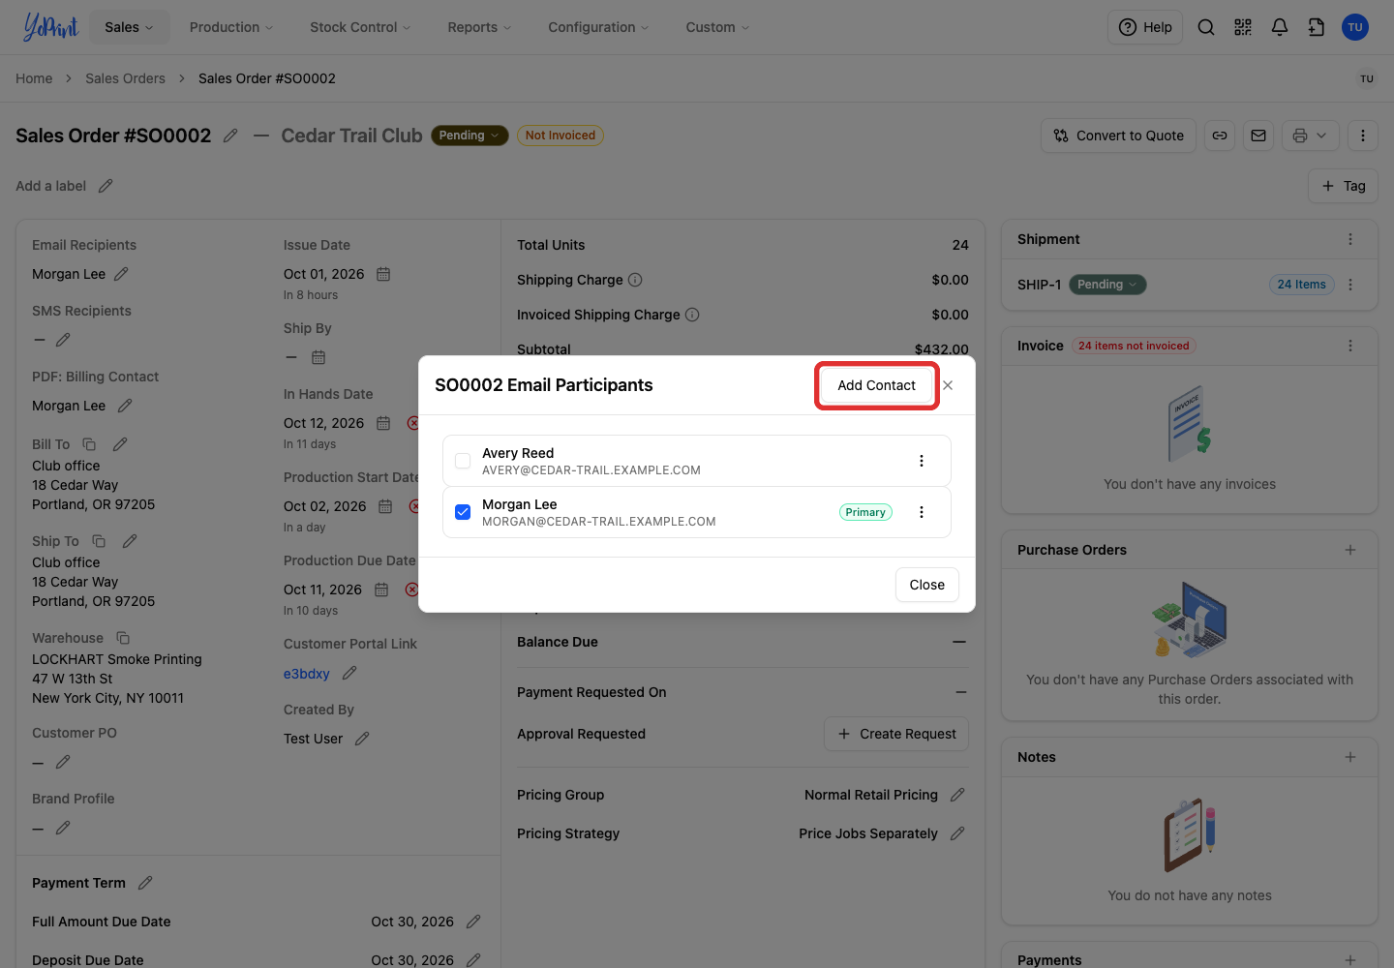
Task: Click the Add Contact button
Action: coord(876,385)
